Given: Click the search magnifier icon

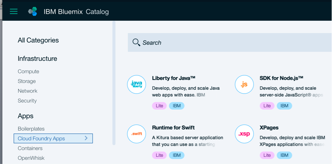Looking at the screenshot, I should (x=136, y=42).
